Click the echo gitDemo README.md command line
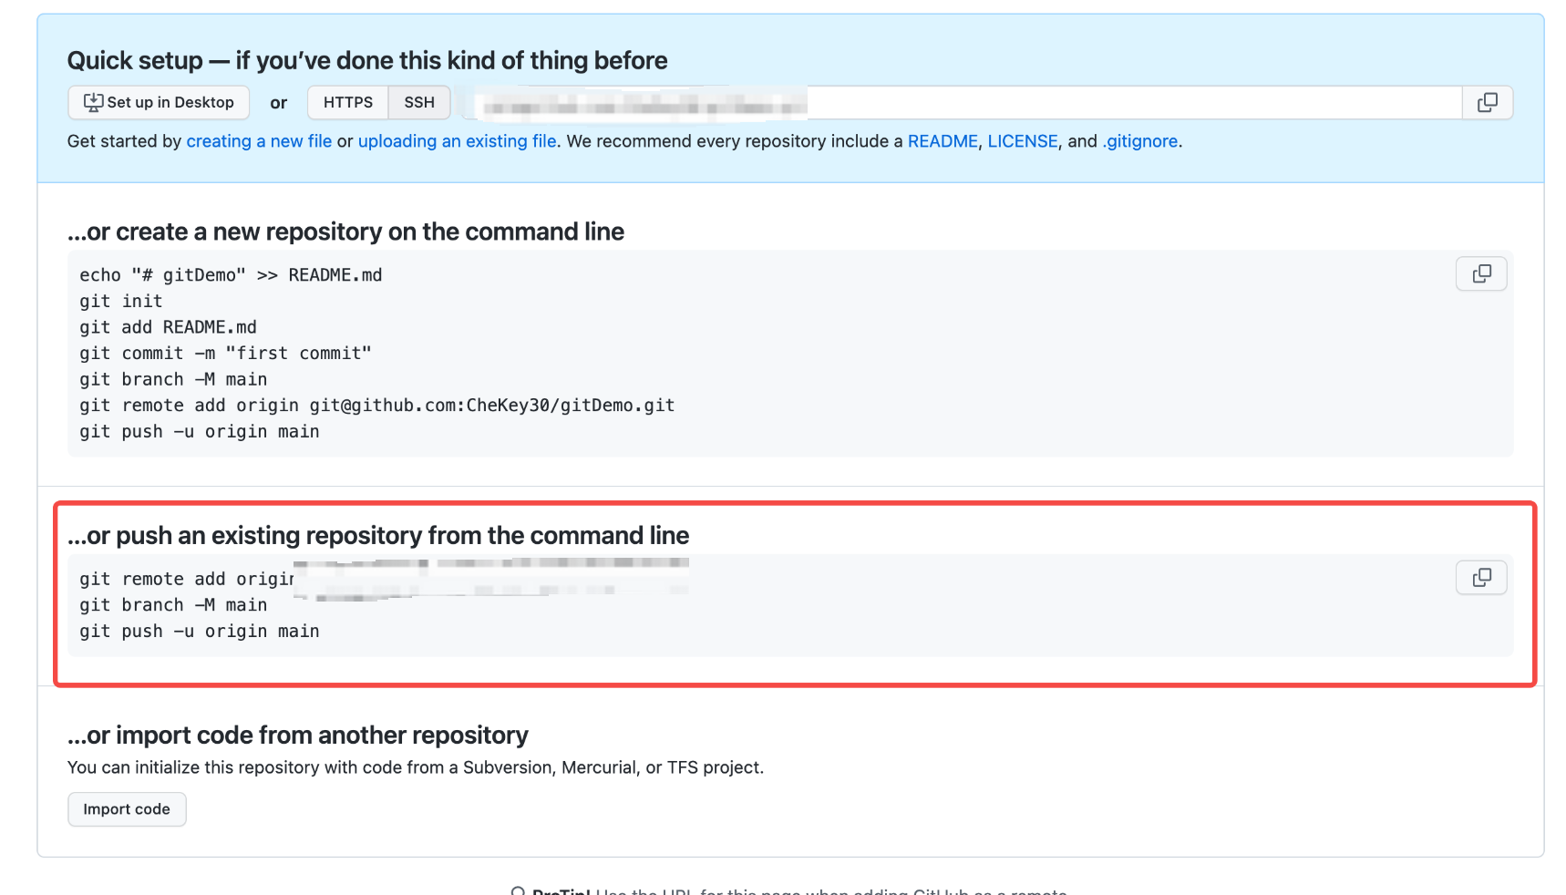 click(x=231, y=275)
